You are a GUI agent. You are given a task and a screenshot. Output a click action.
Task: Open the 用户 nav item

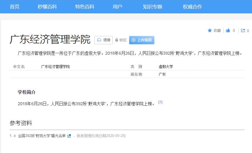point(118,7)
